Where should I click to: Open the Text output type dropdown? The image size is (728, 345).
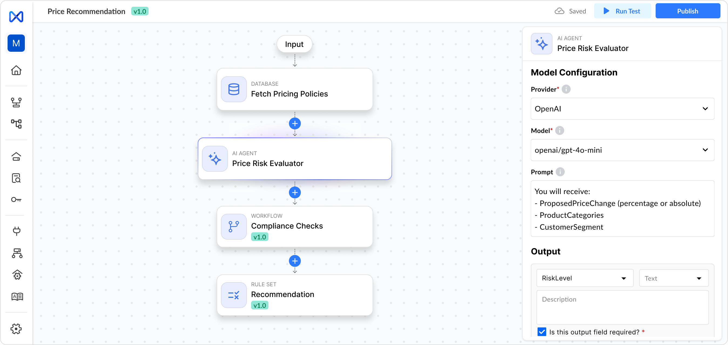[673, 278]
